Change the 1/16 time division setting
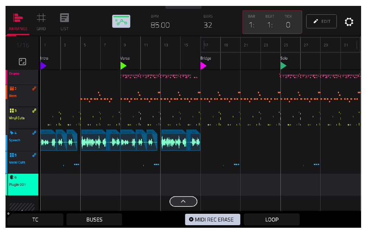The height and width of the screenshot is (234, 367). (23, 45)
